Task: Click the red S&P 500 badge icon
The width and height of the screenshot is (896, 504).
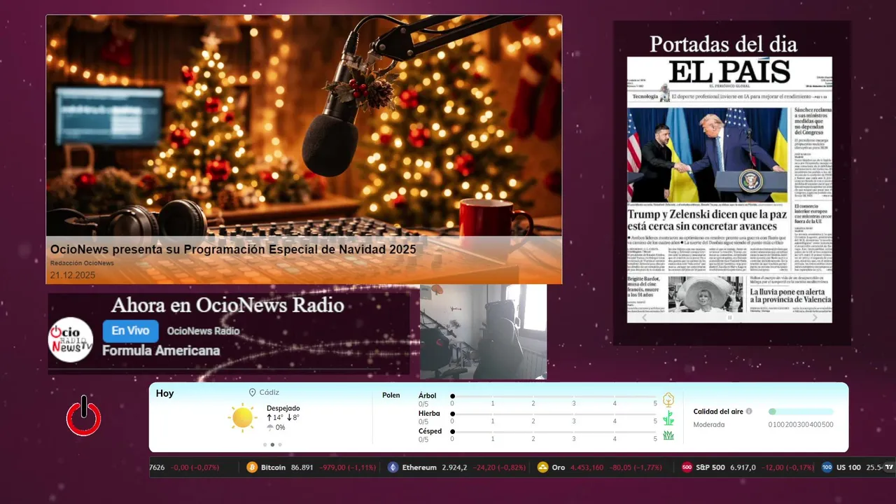Action: 687,468
